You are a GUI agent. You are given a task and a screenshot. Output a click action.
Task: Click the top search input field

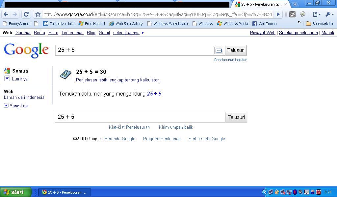(135, 50)
